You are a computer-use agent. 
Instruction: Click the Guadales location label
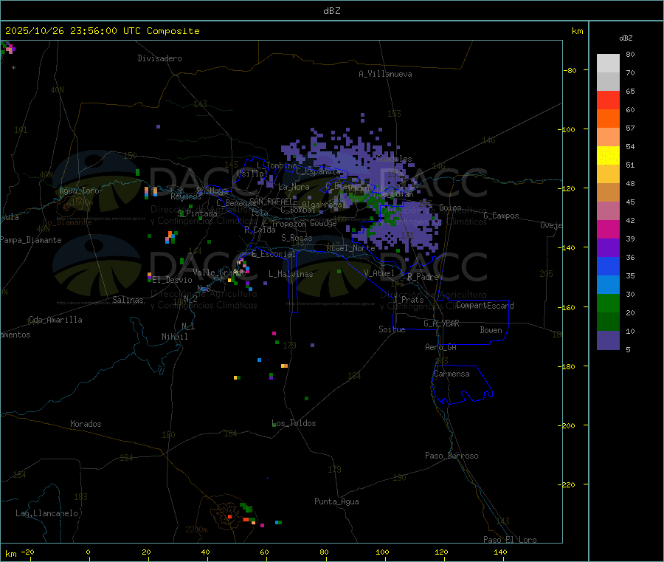point(394,159)
